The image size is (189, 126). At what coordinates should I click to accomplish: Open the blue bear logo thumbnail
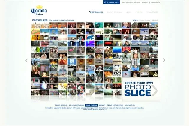(90, 37)
